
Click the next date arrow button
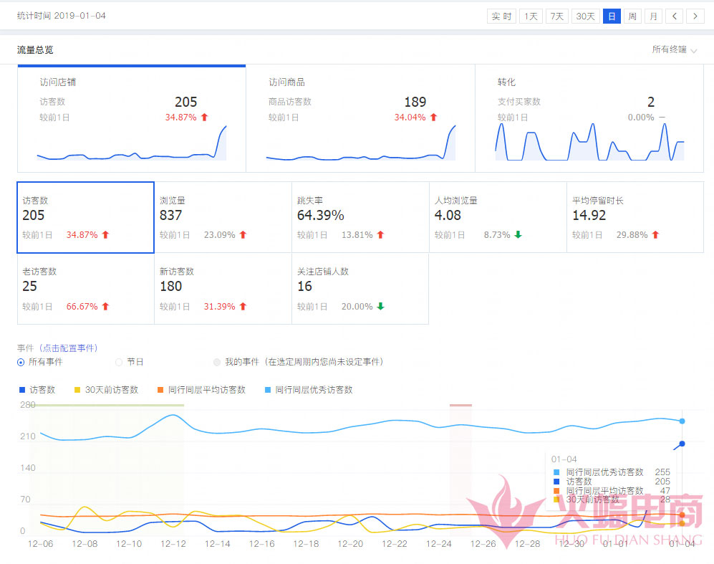pos(695,16)
